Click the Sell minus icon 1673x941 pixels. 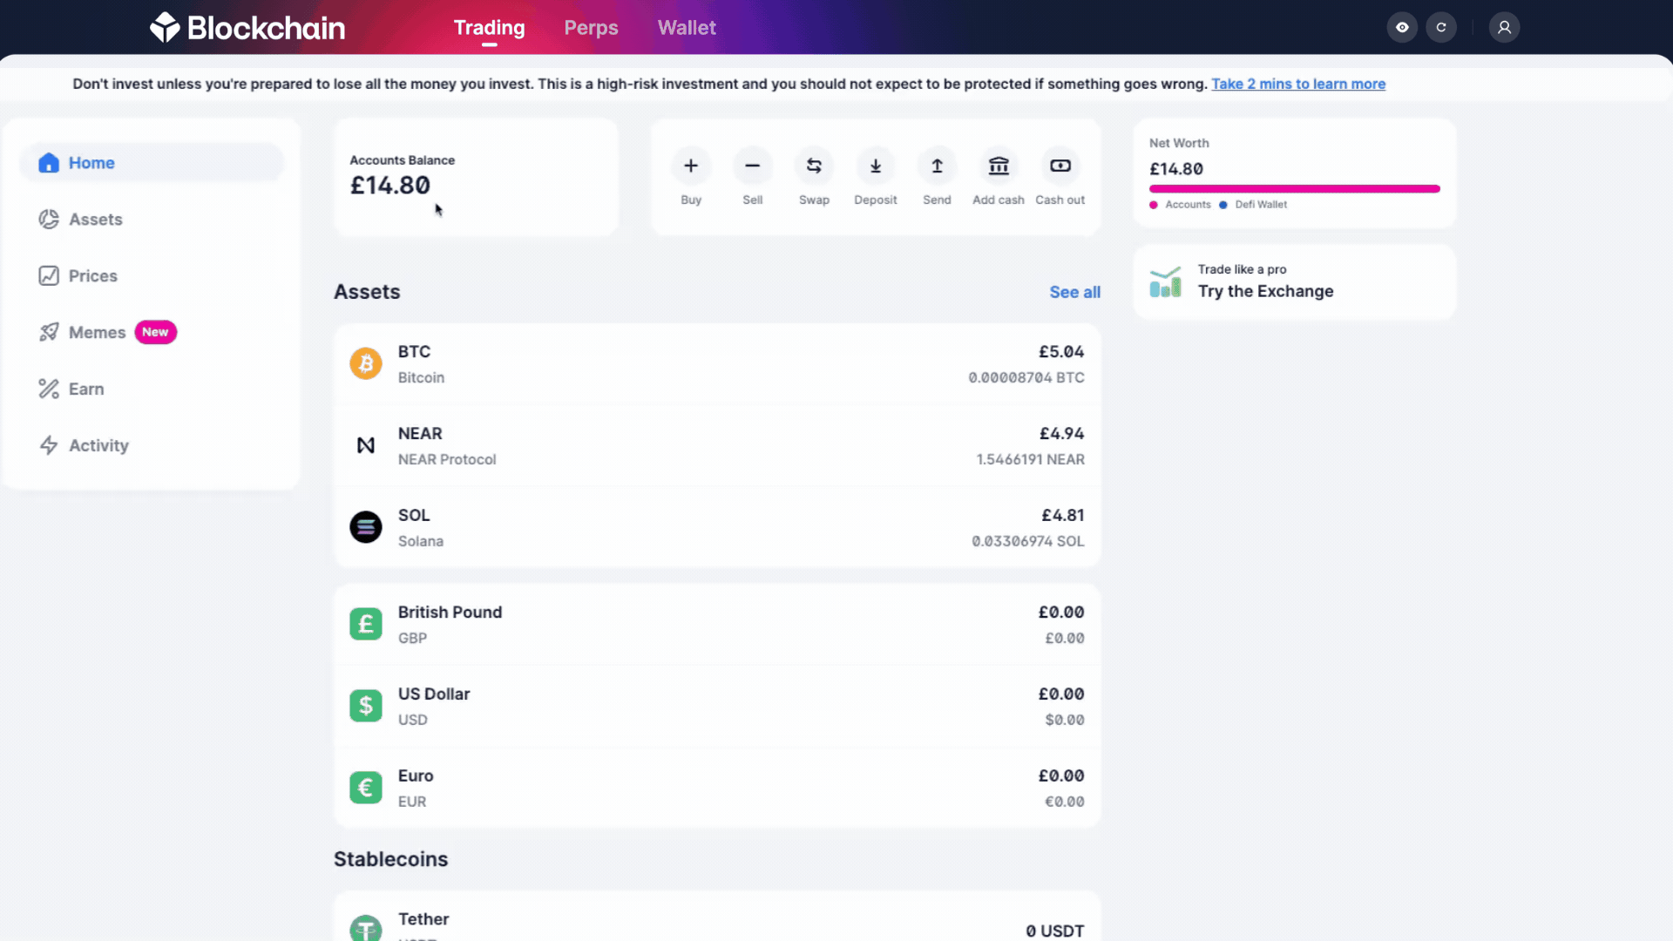click(x=753, y=166)
